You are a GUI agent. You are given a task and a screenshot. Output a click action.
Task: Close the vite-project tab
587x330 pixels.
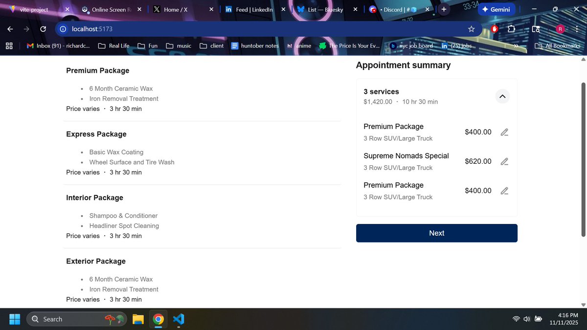tap(68, 9)
